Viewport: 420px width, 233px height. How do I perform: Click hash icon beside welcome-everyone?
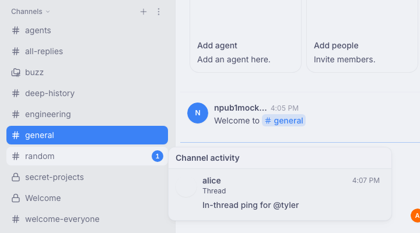pyautogui.click(x=16, y=219)
